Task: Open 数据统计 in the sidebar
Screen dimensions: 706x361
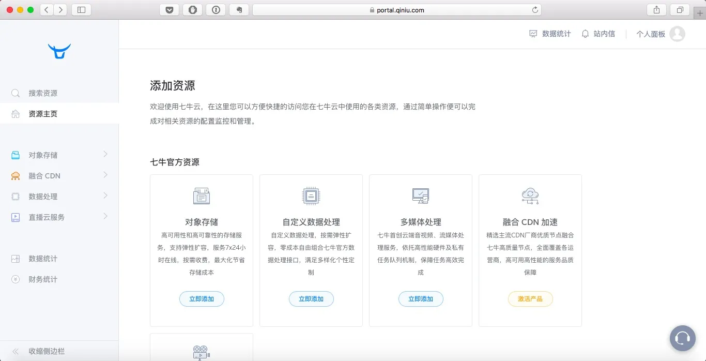Action: pyautogui.click(x=59, y=259)
